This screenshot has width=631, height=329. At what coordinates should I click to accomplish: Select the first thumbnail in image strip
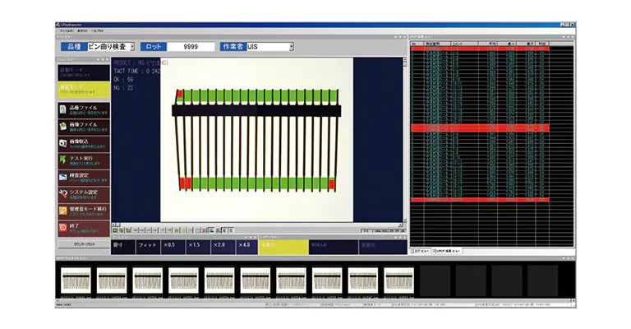76,280
